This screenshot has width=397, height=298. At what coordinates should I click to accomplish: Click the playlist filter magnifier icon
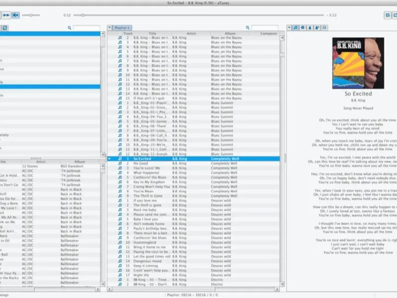coord(247,28)
